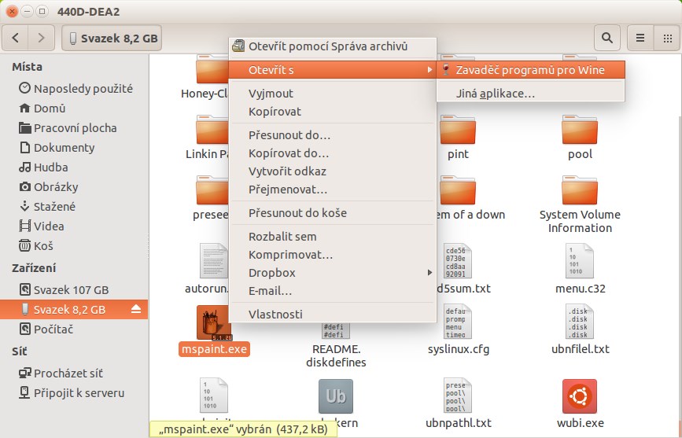Open Naposledy použité in sidebar

click(76, 88)
